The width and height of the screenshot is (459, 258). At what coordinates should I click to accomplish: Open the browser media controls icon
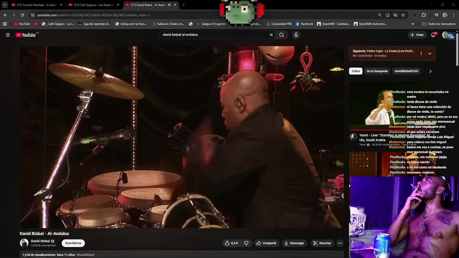[x=436, y=15]
